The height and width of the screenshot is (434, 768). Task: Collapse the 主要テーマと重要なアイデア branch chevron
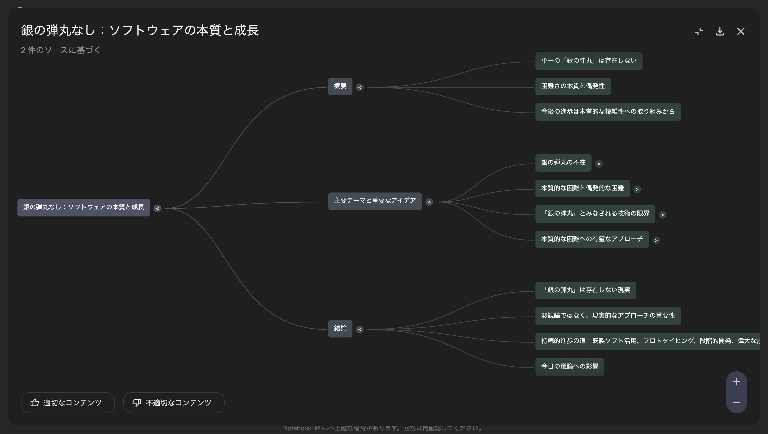point(429,202)
